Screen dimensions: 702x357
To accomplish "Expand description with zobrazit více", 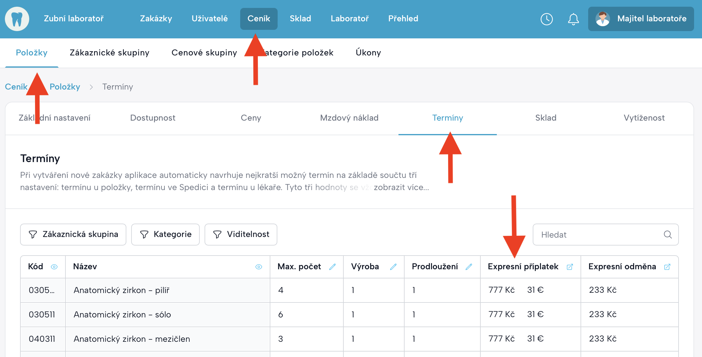I will [401, 187].
